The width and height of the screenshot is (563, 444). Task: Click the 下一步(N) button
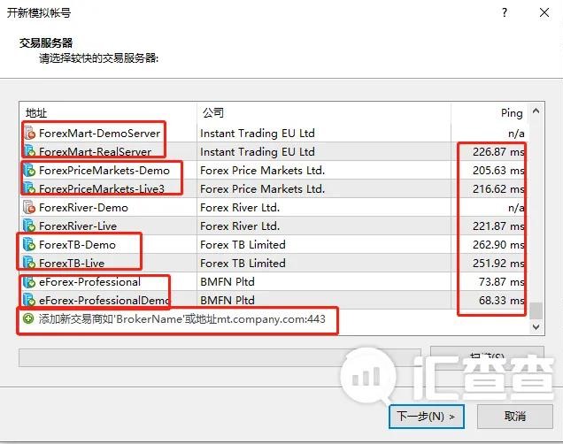pos(427,417)
